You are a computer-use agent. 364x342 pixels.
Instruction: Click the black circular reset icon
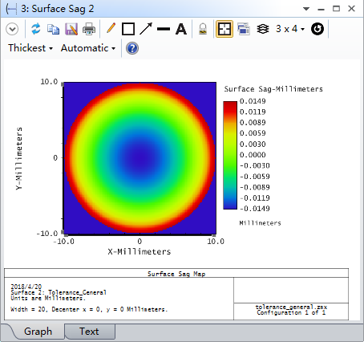pos(317,29)
